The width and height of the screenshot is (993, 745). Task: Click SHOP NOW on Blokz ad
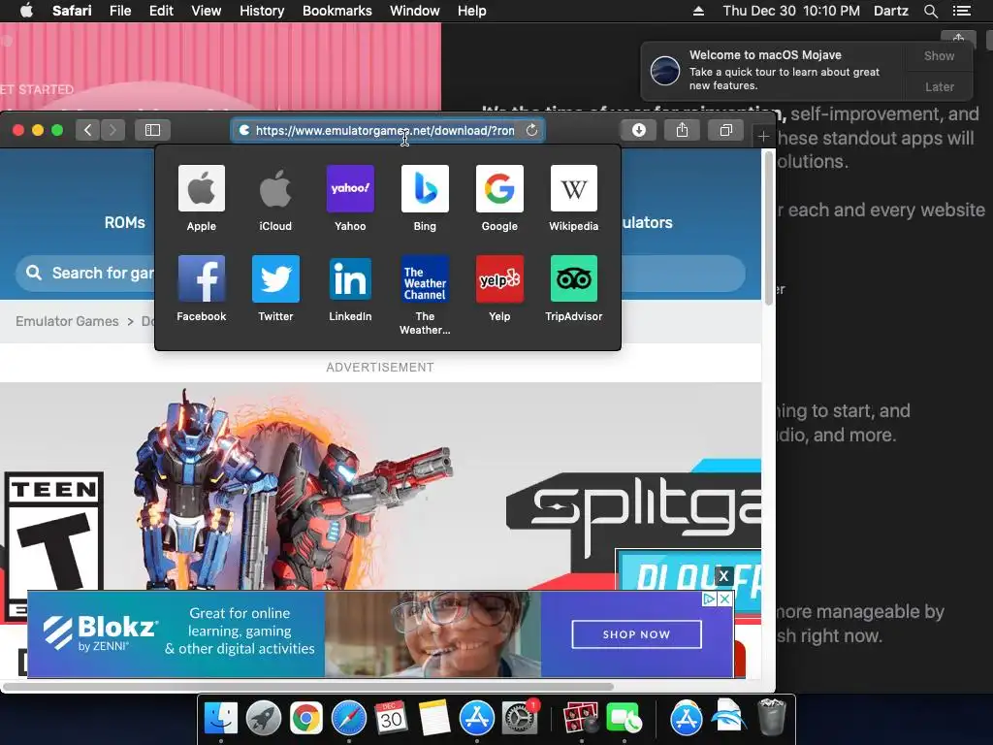[x=636, y=634]
